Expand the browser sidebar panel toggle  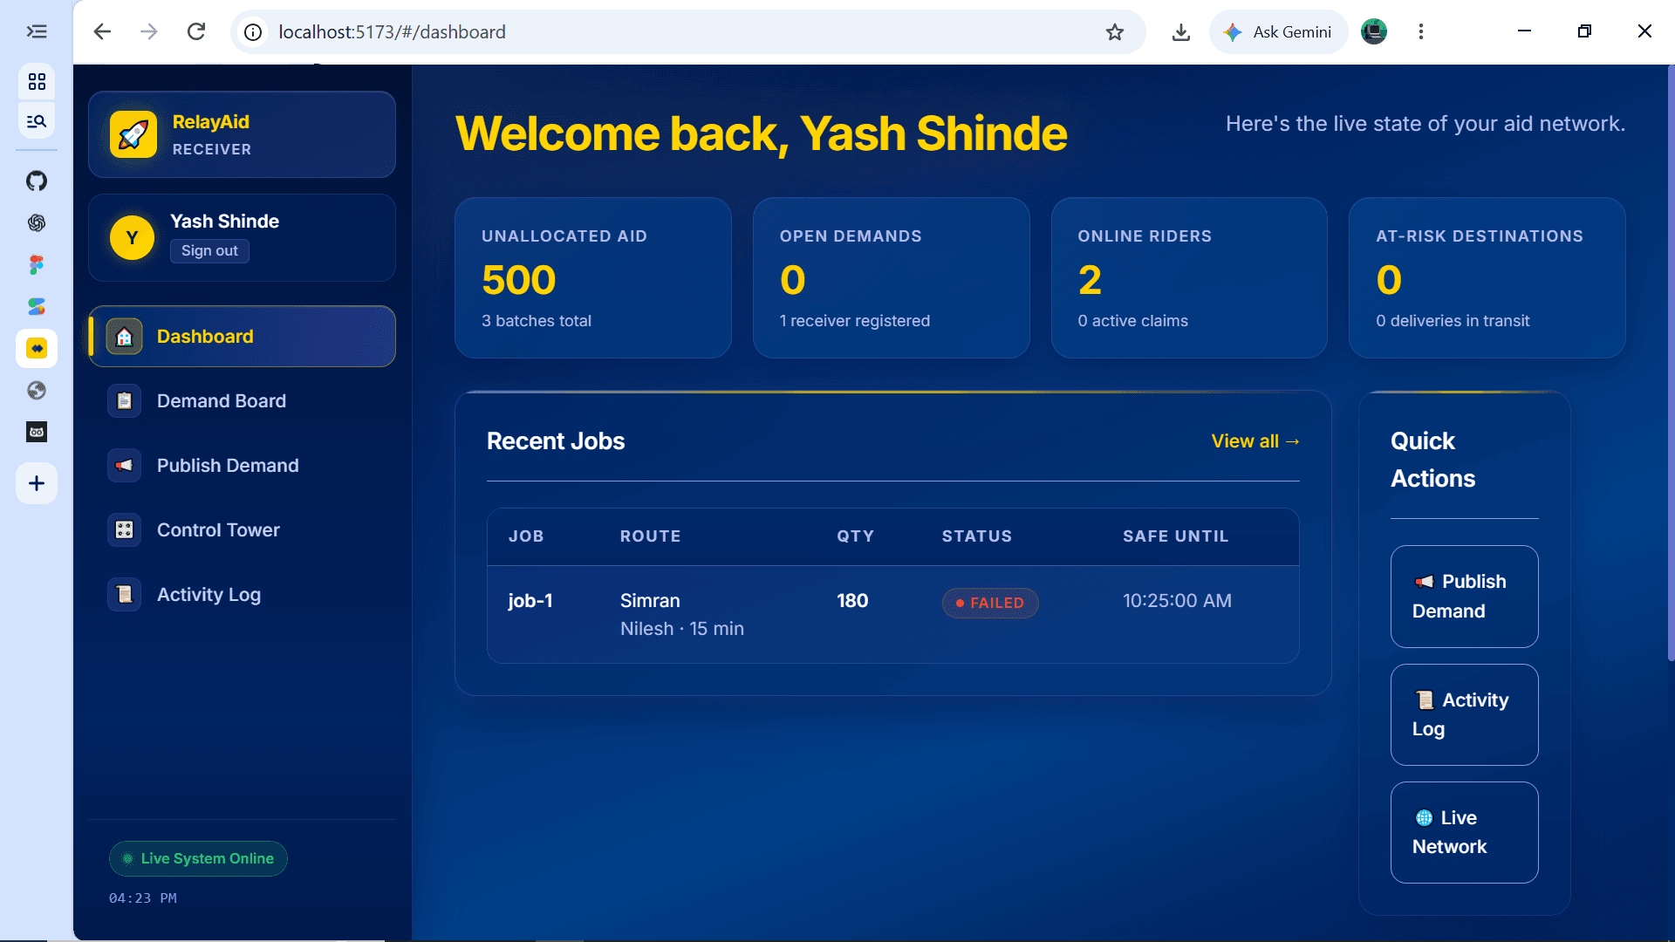37,32
